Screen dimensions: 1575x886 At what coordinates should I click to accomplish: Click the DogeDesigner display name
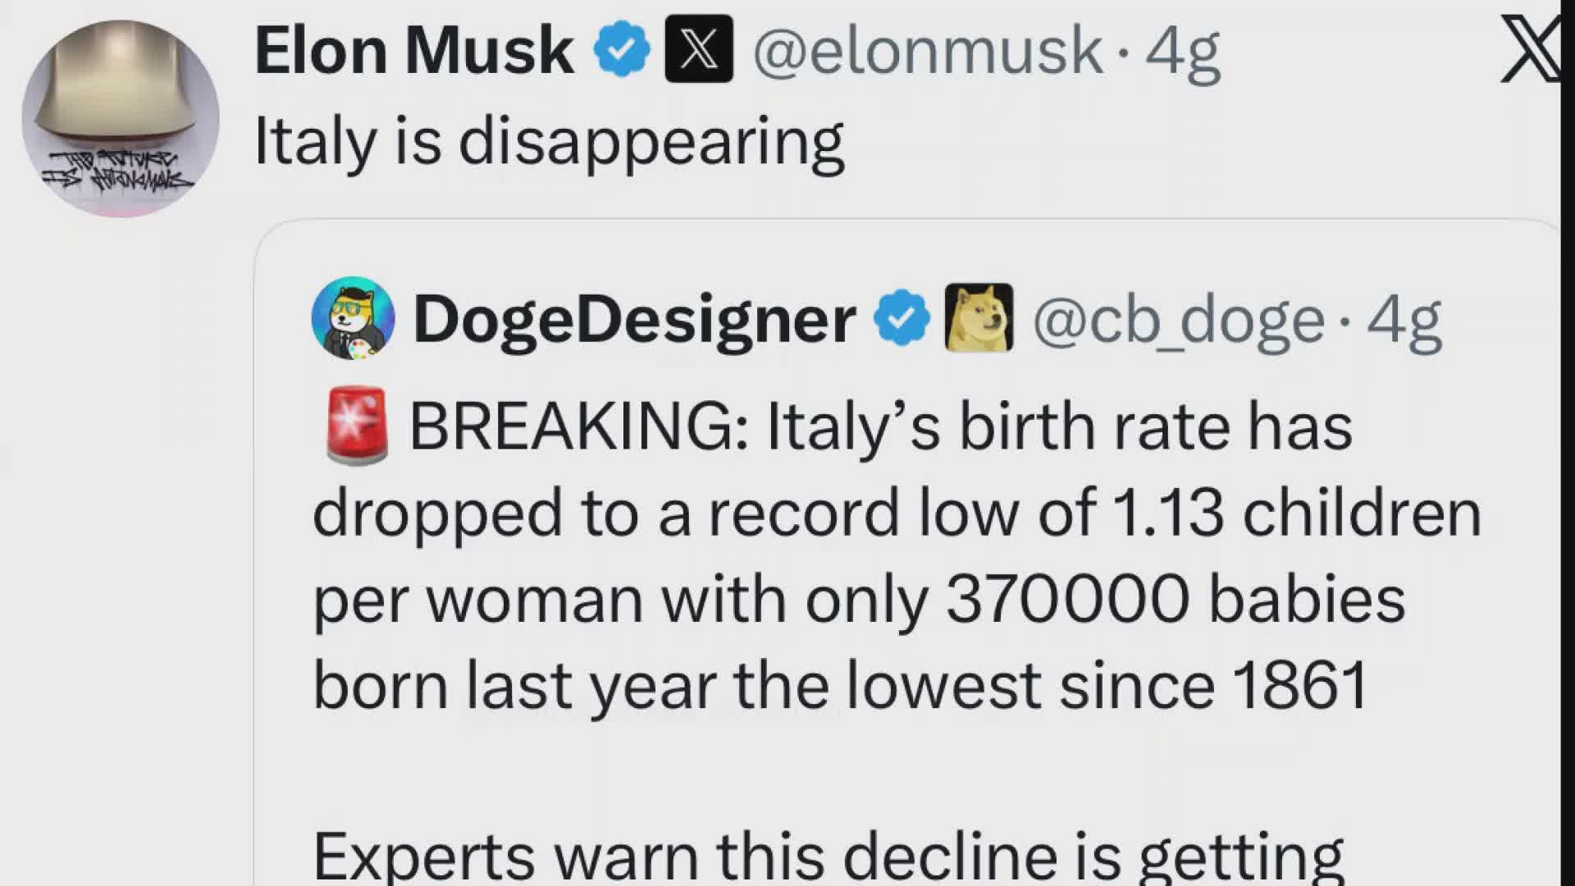(x=634, y=319)
